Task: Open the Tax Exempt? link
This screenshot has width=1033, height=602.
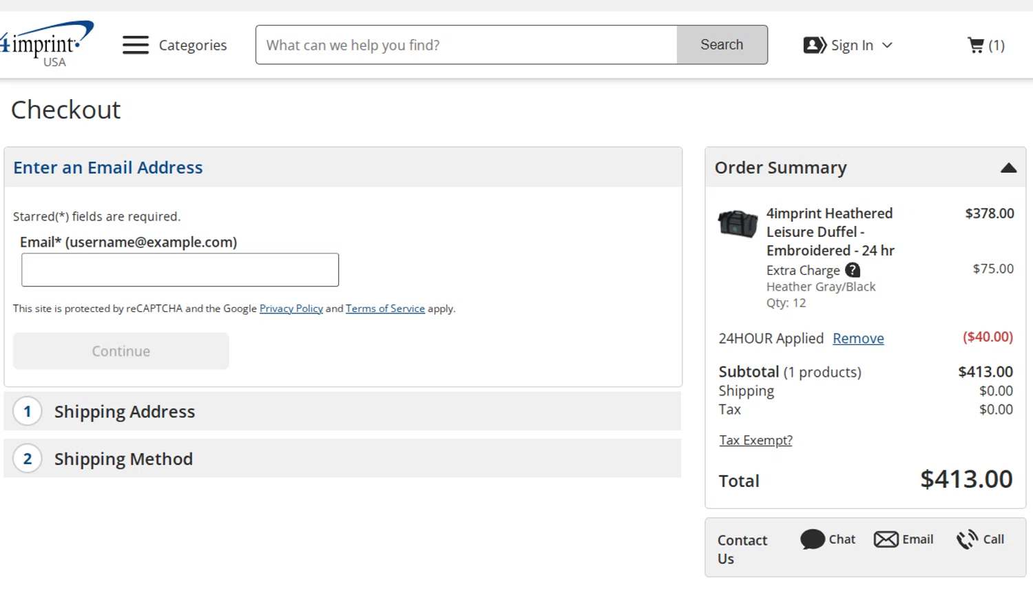Action: click(755, 440)
